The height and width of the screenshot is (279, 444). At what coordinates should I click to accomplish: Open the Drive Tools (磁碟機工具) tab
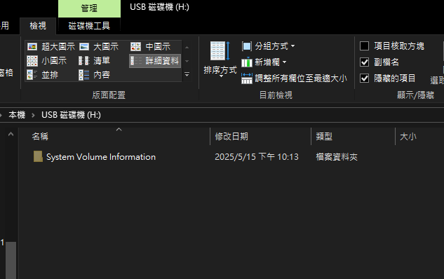tap(89, 26)
